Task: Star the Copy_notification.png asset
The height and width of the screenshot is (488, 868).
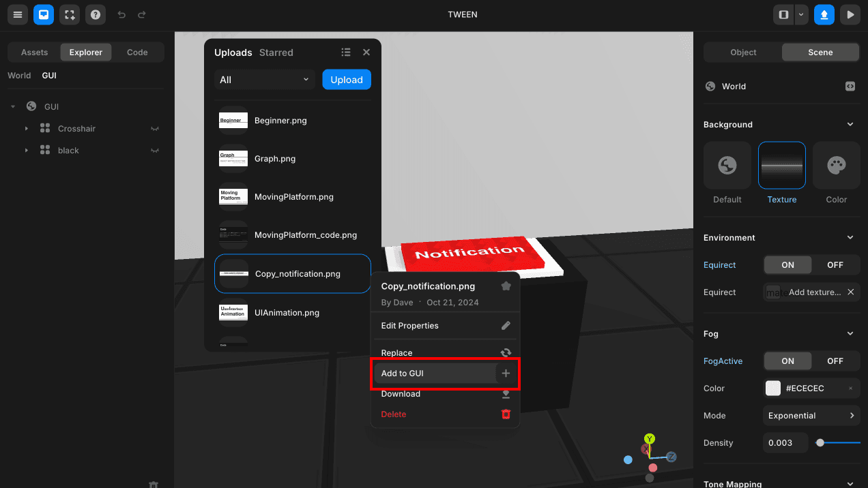Action: pyautogui.click(x=506, y=286)
